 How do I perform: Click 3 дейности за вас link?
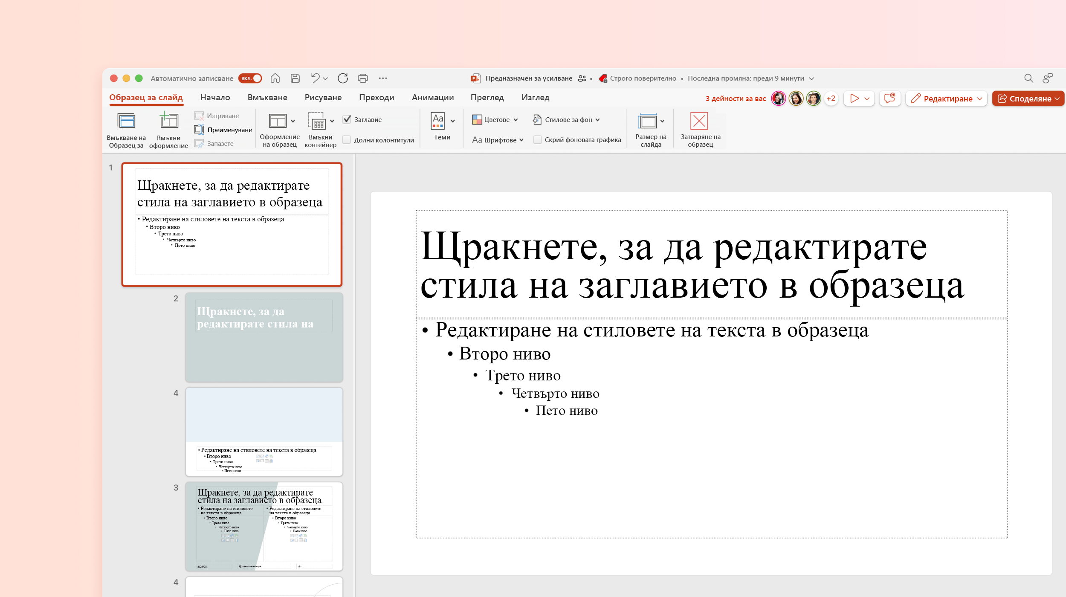point(736,99)
